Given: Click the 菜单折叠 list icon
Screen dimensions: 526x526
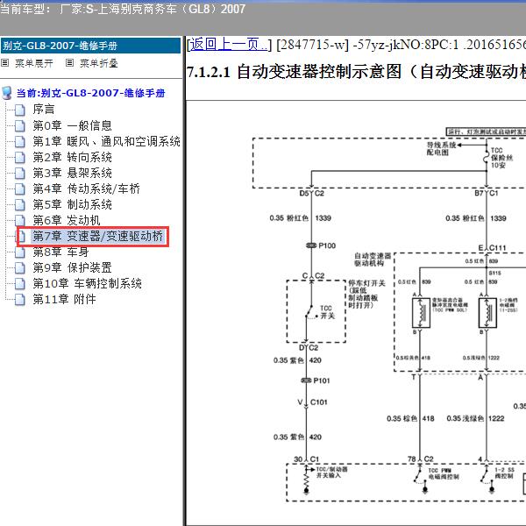Looking at the screenshot, I should point(69,63).
